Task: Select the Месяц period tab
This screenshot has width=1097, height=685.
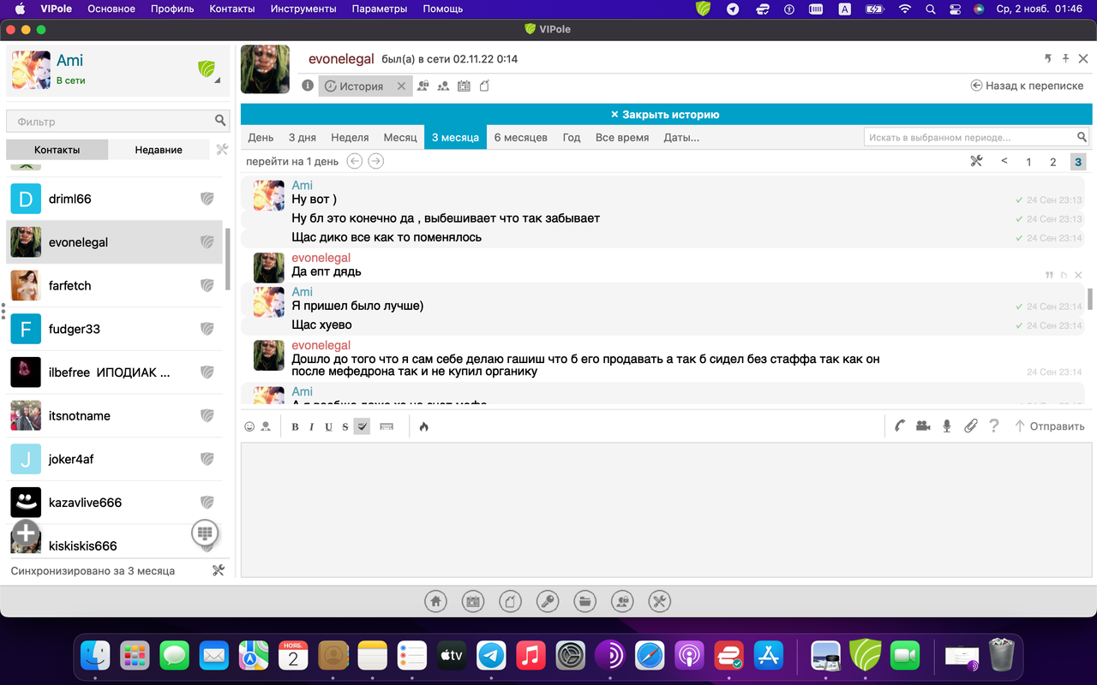Action: click(x=400, y=137)
